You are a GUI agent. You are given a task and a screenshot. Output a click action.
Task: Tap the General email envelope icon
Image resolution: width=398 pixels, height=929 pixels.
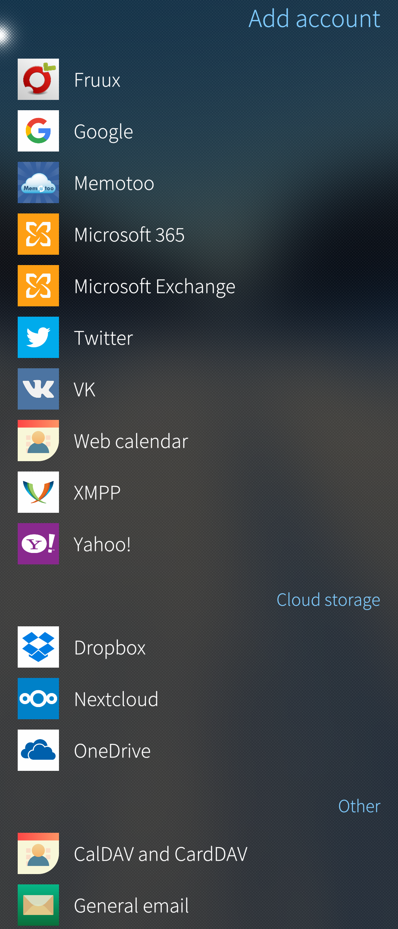click(x=38, y=905)
